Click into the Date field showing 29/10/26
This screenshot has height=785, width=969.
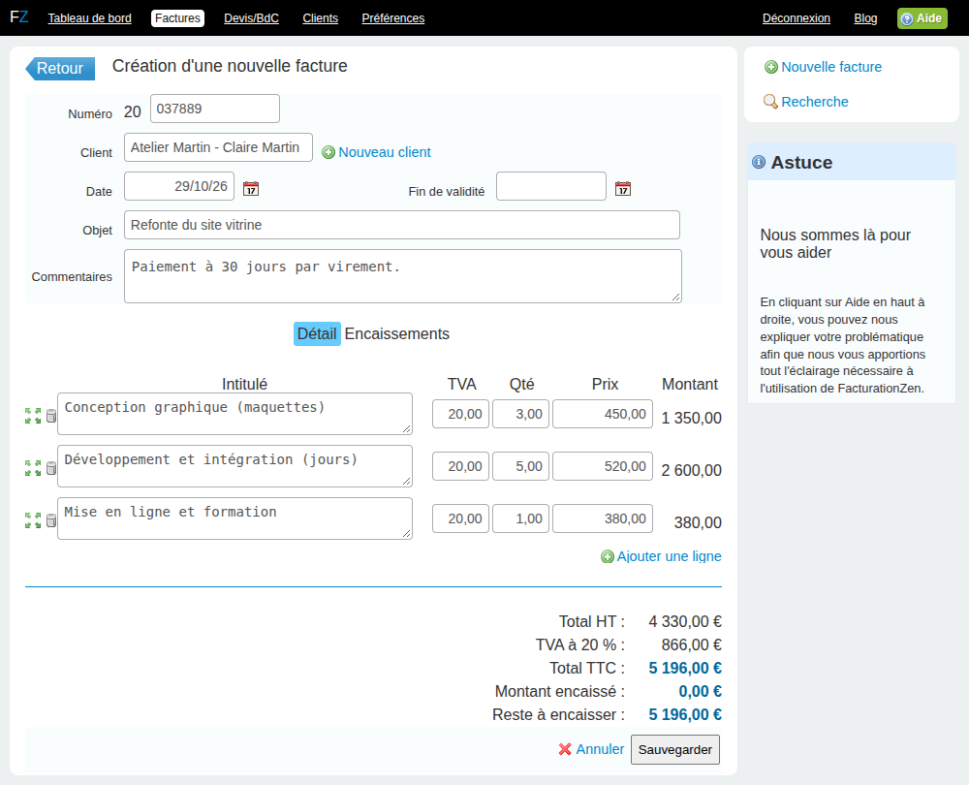click(179, 186)
